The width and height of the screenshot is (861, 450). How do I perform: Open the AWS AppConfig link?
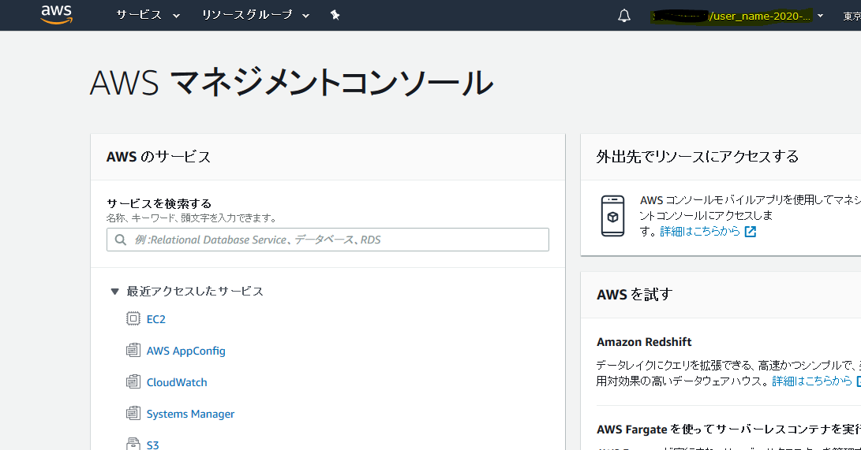pos(185,351)
